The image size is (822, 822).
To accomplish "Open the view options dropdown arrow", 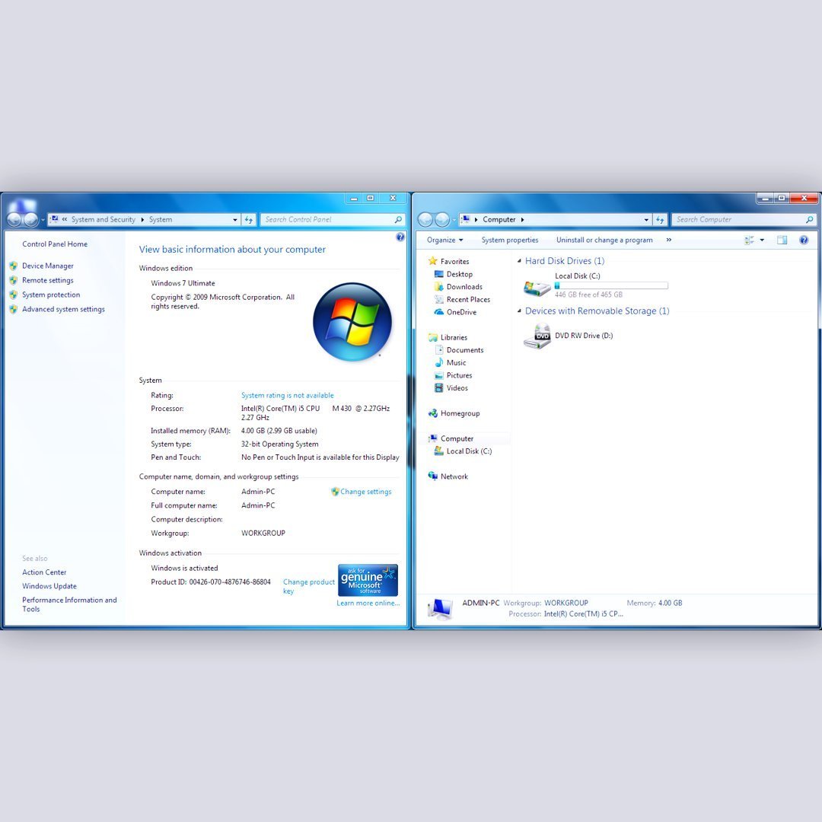I will (x=762, y=240).
